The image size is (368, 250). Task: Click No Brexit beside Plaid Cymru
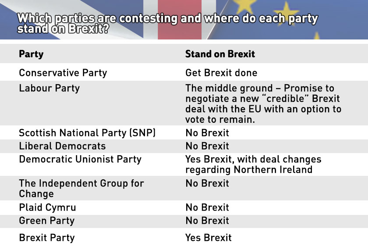click(x=207, y=207)
